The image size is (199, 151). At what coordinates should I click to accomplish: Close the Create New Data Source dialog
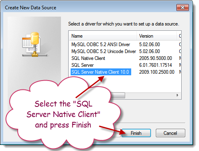click(182, 7)
